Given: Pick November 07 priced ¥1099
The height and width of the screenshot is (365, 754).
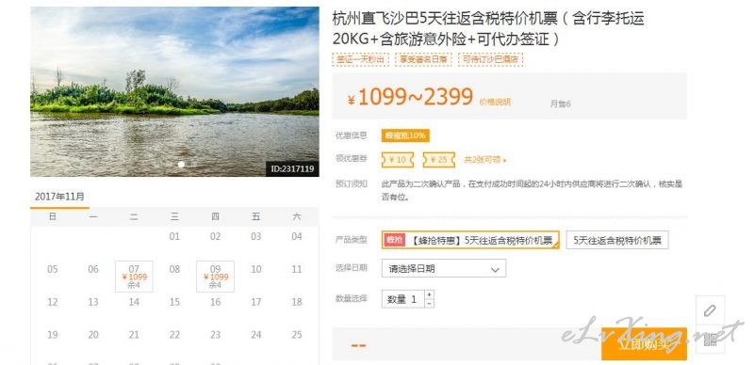Looking at the screenshot, I should click(x=134, y=277).
